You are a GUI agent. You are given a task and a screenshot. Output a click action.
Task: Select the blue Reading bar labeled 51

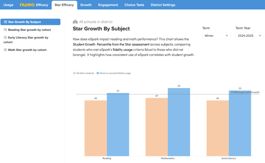click(118, 124)
